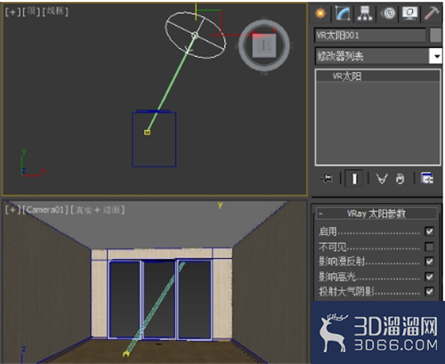Open the Display panel tab
This screenshot has width=445, height=364.
click(410, 13)
